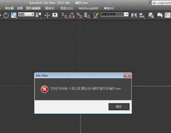Open the 视图 reference coordinate dropdown
This screenshot has height=133, width=171.
coord(26,14)
